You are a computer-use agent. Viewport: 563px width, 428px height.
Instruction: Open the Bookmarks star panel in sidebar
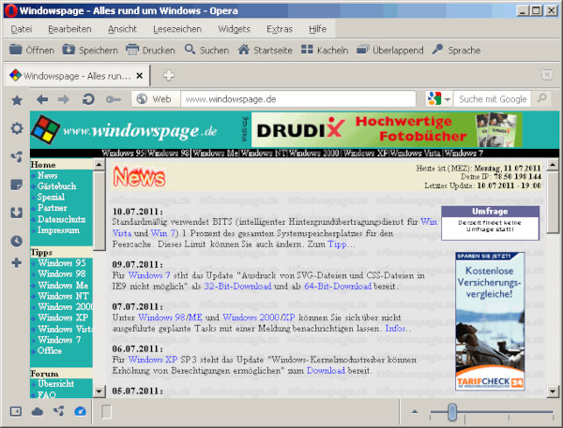tap(16, 100)
